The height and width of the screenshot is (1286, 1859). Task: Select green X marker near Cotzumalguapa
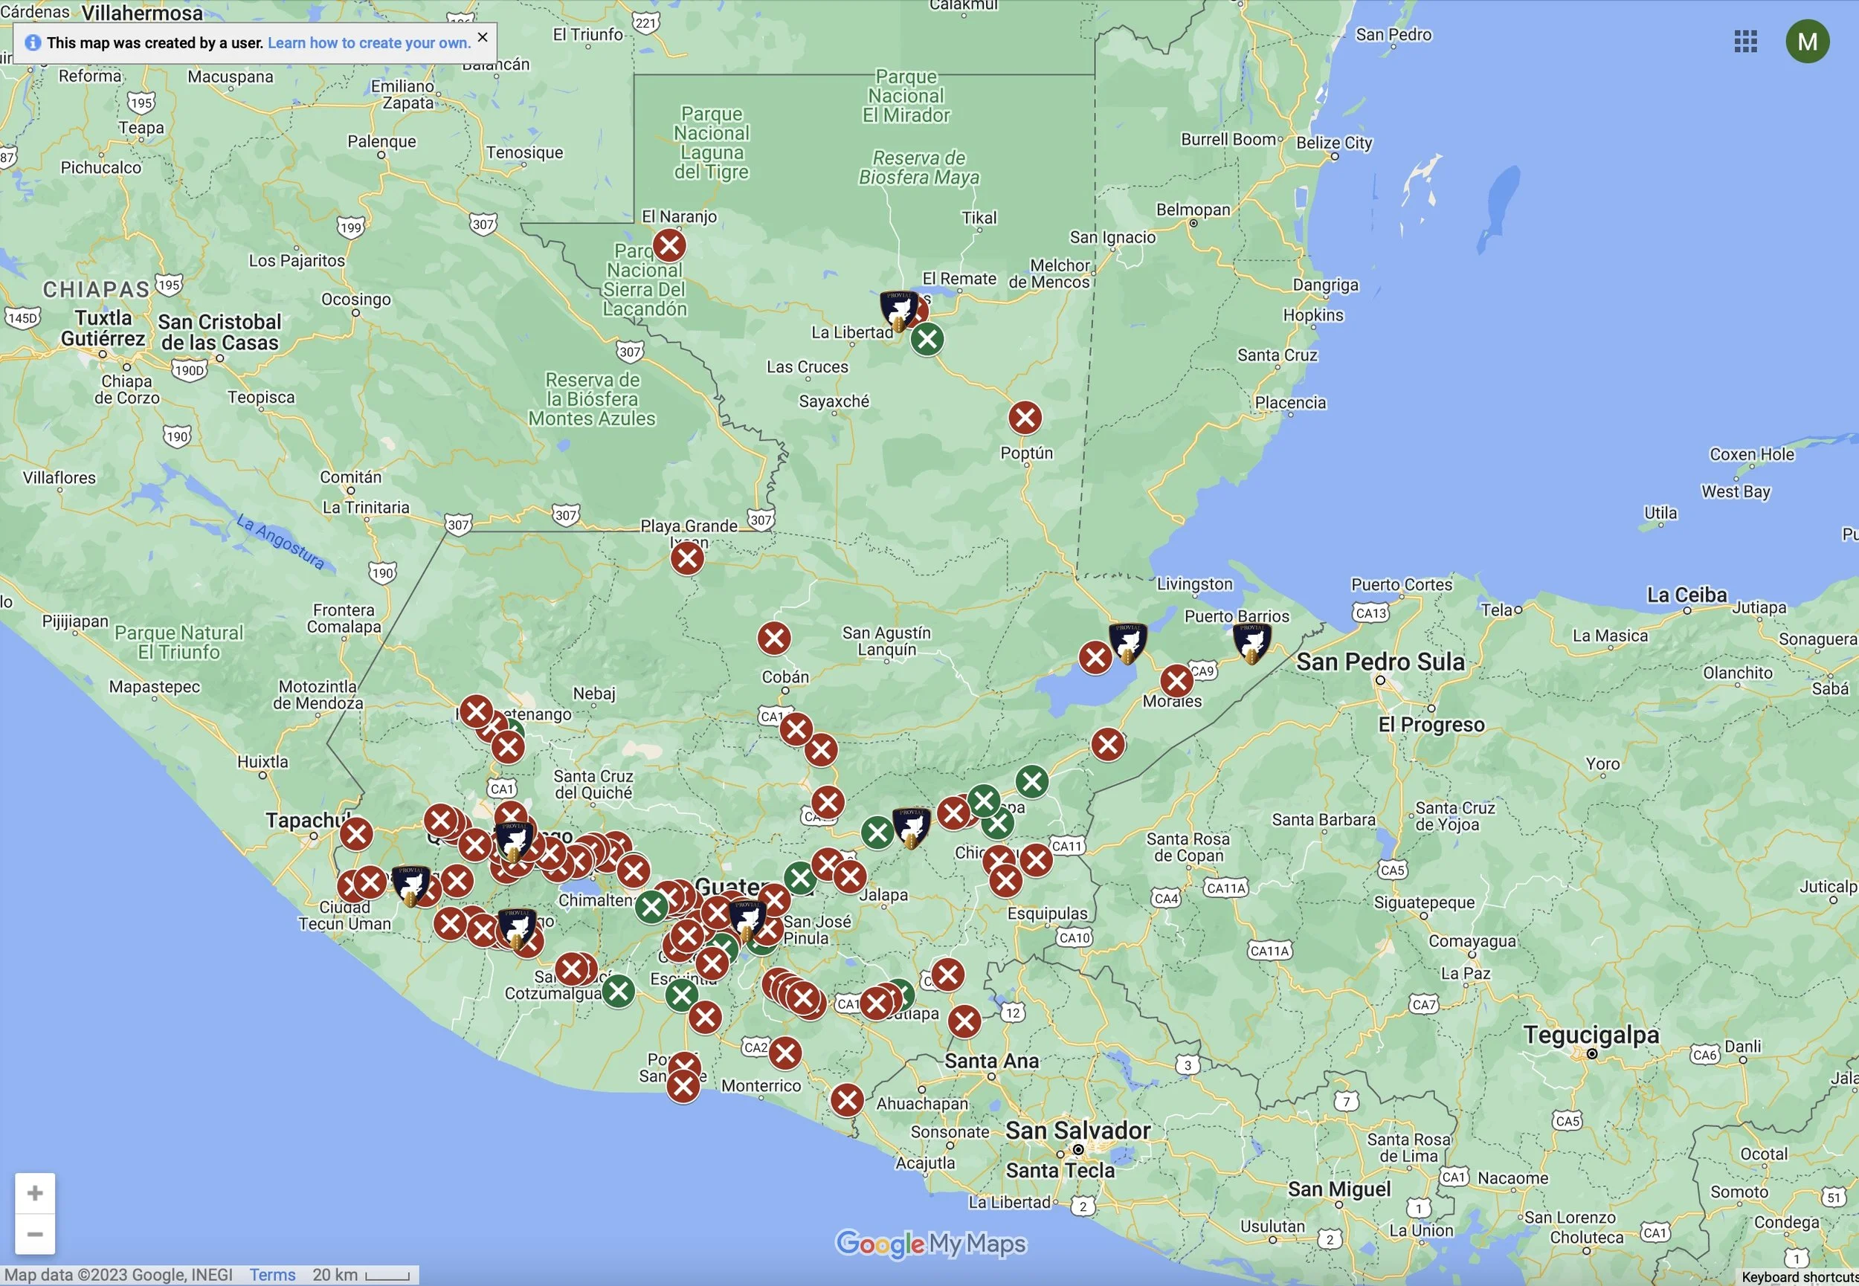pyautogui.click(x=618, y=991)
